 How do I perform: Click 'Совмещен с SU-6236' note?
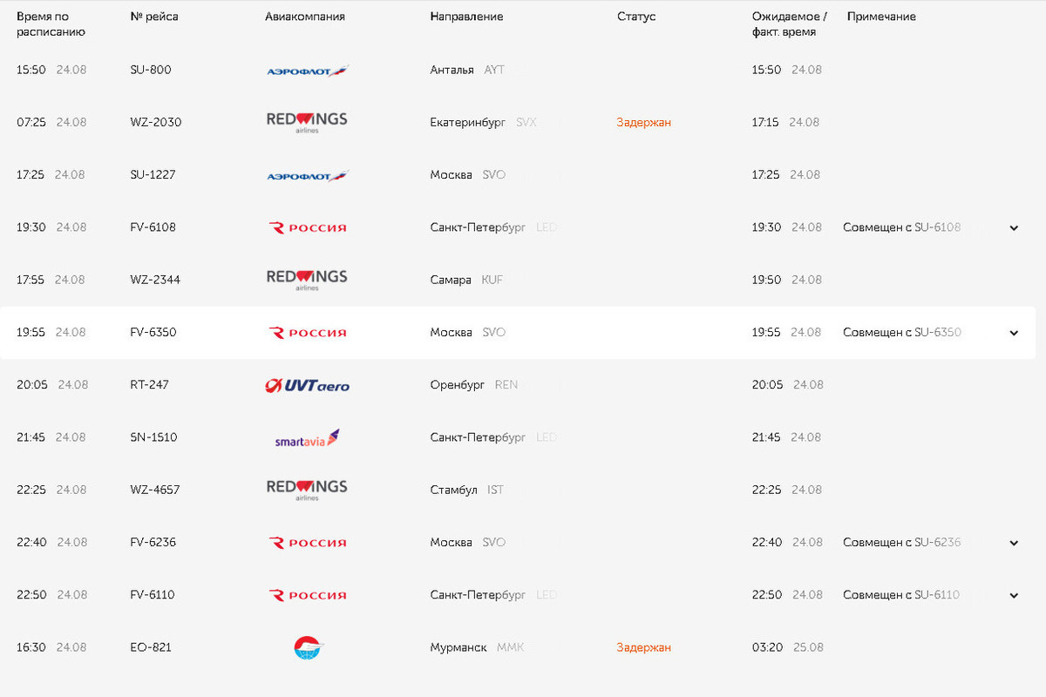click(901, 542)
